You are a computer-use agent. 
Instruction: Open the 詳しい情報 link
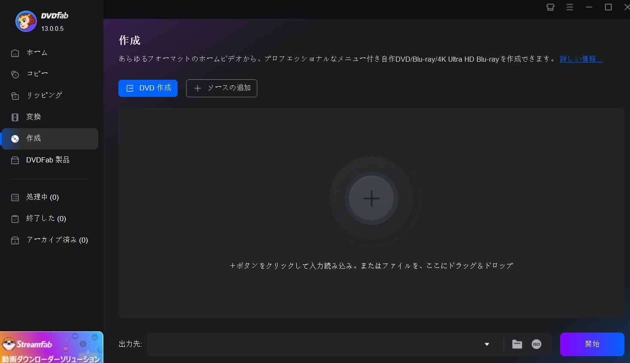pyautogui.click(x=581, y=59)
